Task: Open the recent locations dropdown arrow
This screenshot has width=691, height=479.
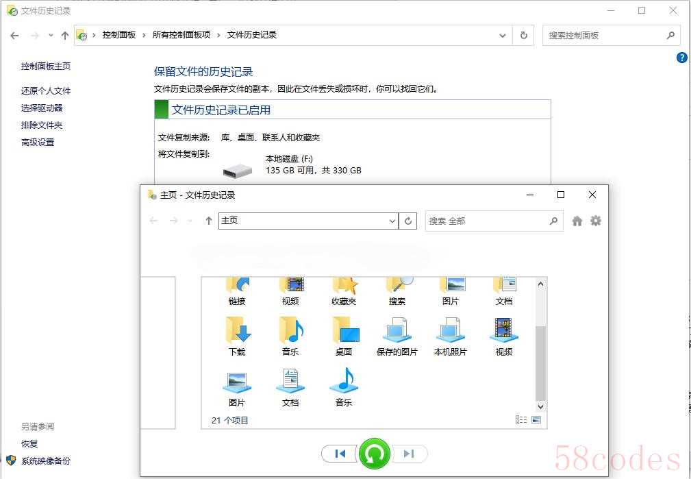Action: click(x=51, y=35)
